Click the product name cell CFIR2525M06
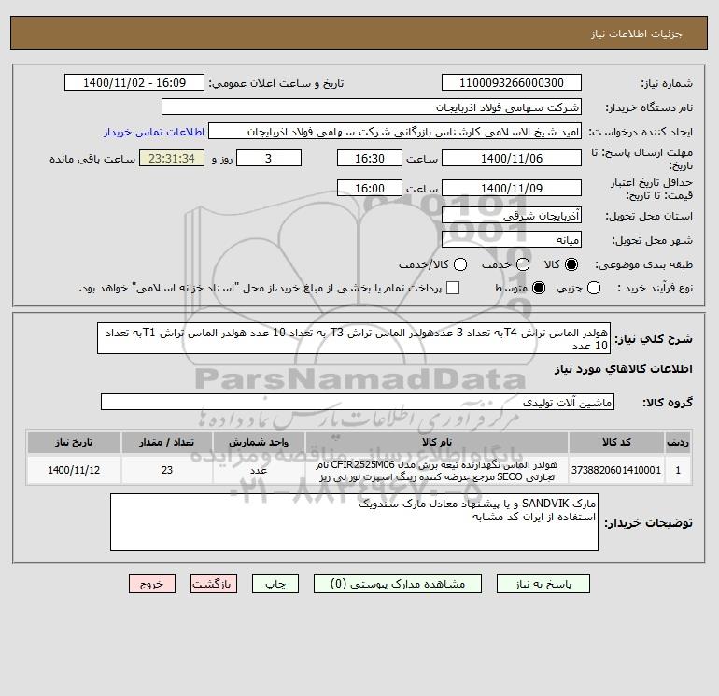This screenshot has width=719, height=696. (437, 470)
